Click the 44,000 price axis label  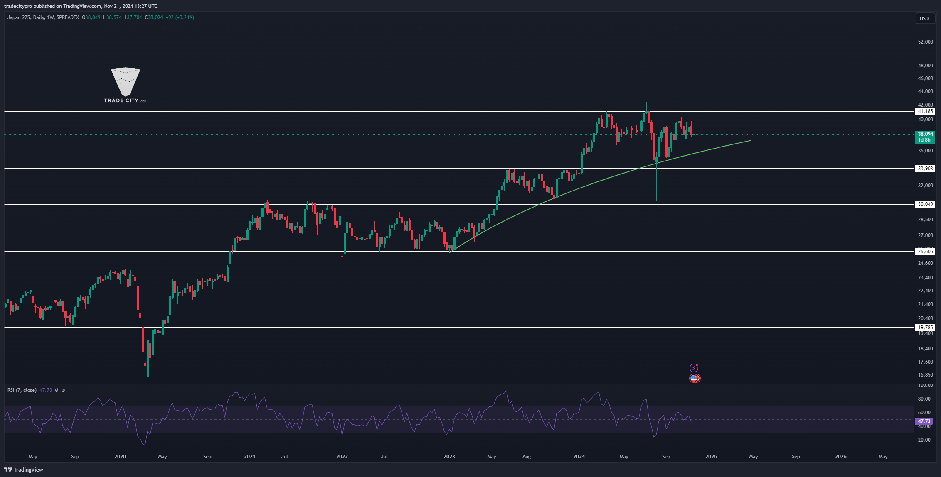pos(925,91)
